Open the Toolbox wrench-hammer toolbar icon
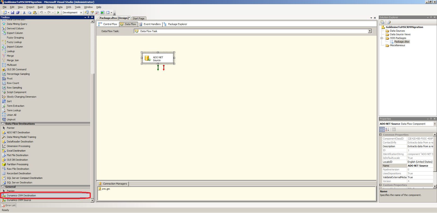The width and height of the screenshot is (437, 213). coord(97,13)
